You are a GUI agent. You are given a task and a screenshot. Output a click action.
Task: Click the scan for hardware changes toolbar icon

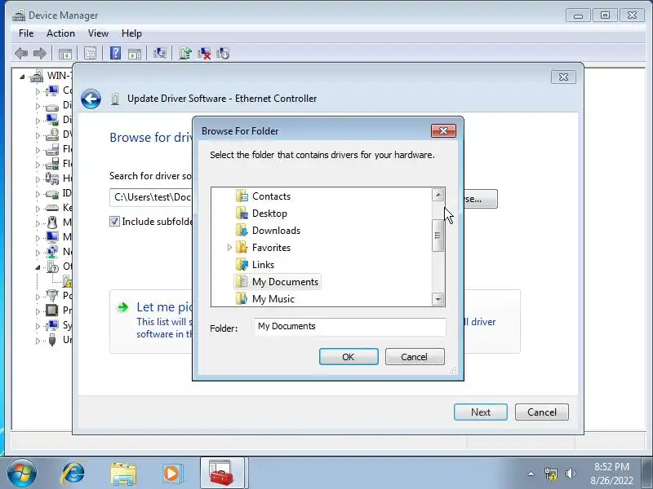pyautogui.click(x=159, y=53)
